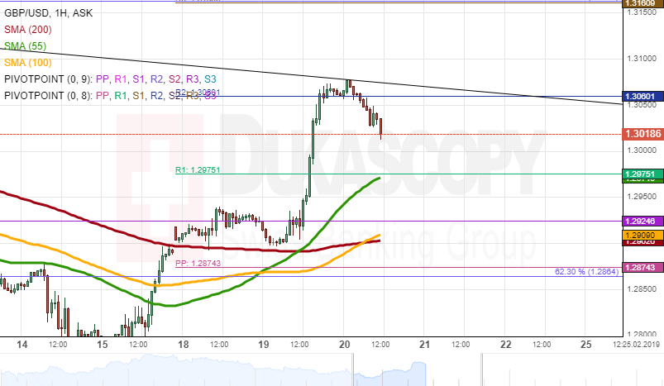
Task: Select the blue 1.30601 price tag
Action: pos(642,96)
